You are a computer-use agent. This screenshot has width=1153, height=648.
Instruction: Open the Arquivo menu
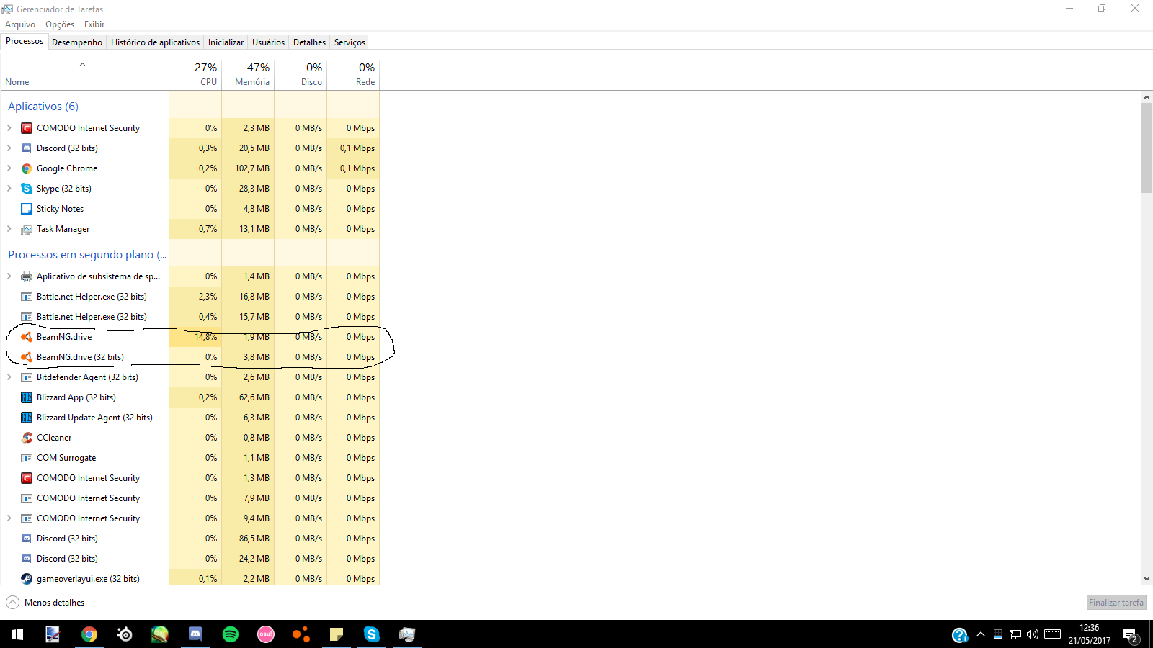20,24
